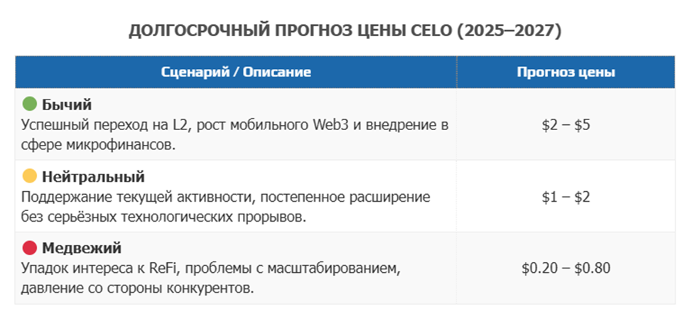Click the Сценарий / Описание column header
The height and width of the screenshot is (319, 692).
236,72
